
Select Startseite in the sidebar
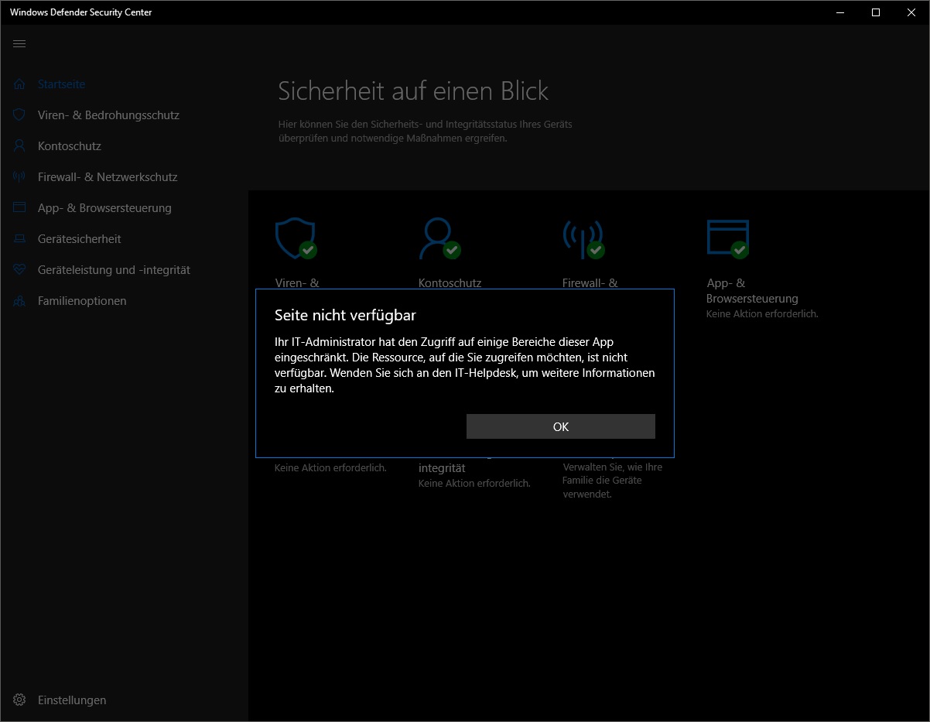tap(124, 84)
